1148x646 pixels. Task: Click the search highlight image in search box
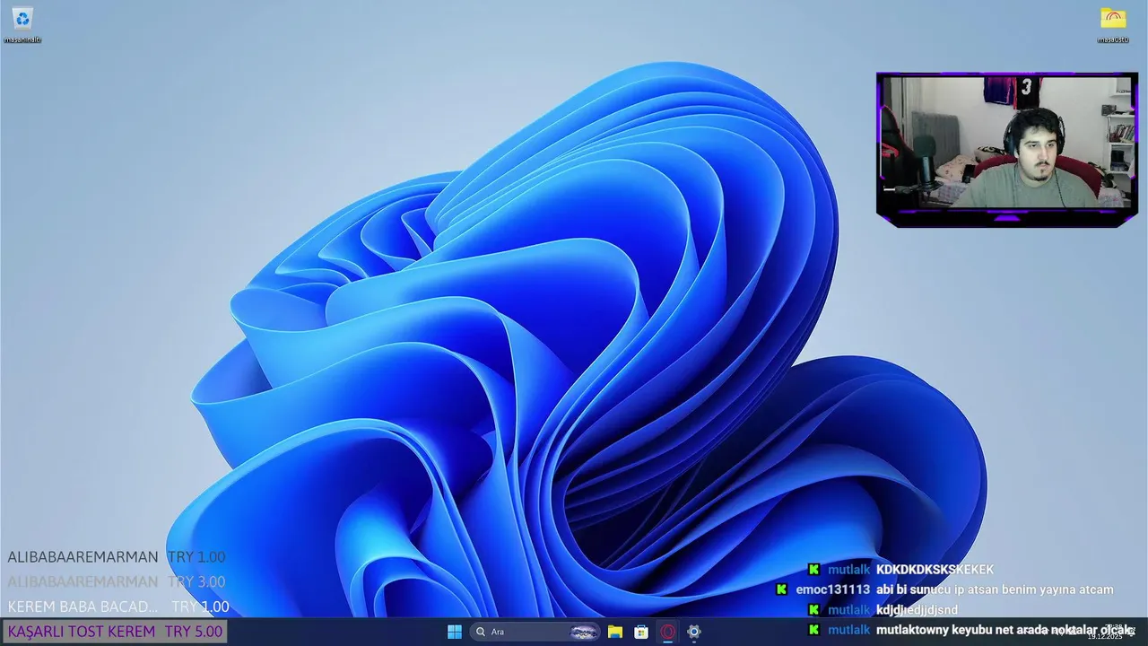[584, 632]
